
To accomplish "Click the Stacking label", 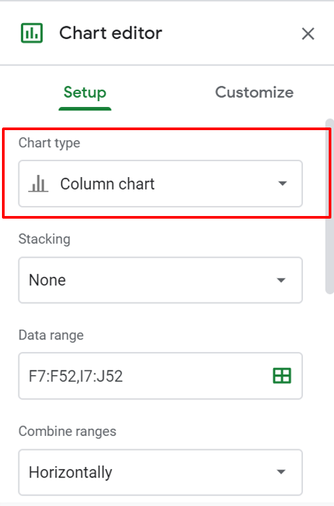I will point(44,239).
